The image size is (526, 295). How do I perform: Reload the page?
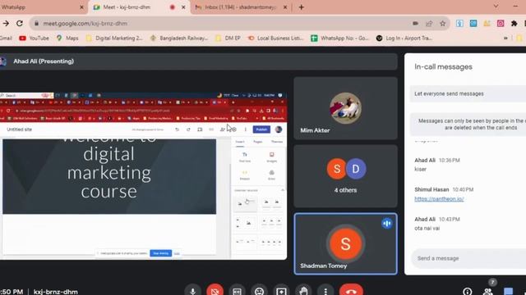20,24
